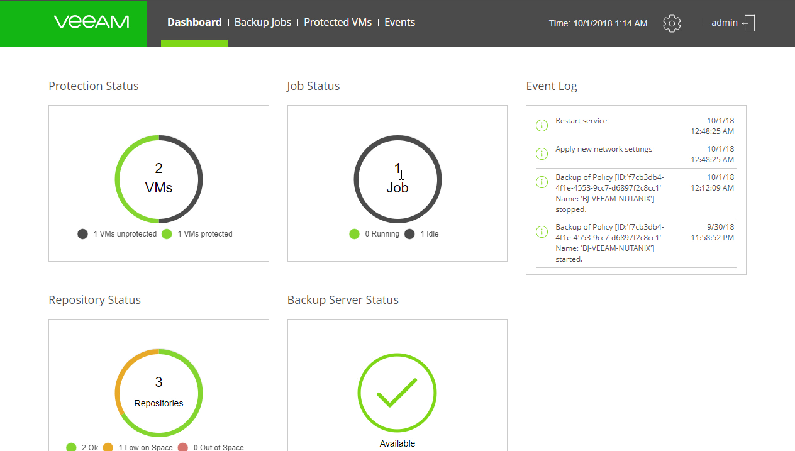The height and width of the screenshot is (451, 795).
Task: Open the Protected VMs tab
Action: [338, 22]
